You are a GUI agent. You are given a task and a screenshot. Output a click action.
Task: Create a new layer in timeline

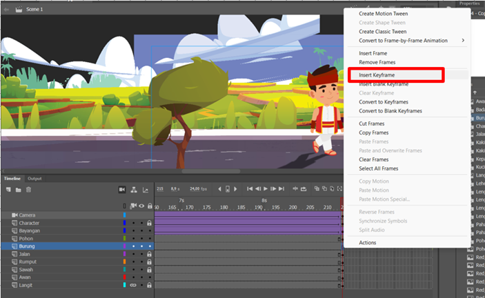8,190
